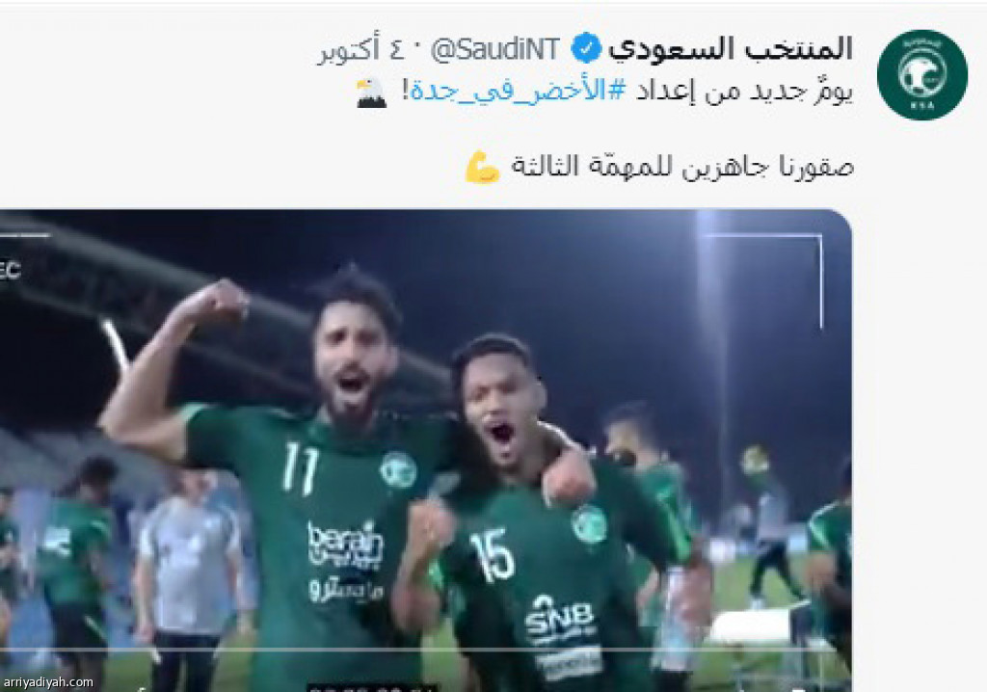Viewport: 987px width, 692px height.
Task: Click the number 11 on the jersey
Action: coord(301,467)
